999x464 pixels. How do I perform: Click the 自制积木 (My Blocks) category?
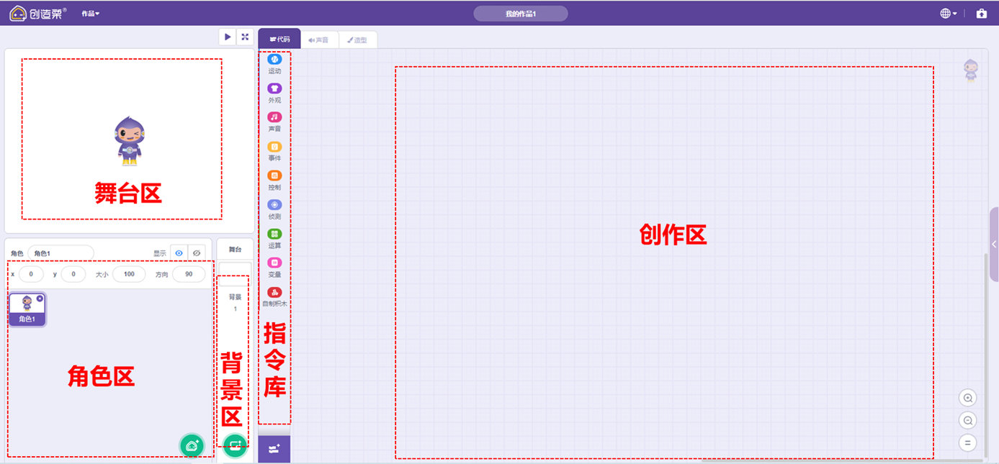[274, 292]
